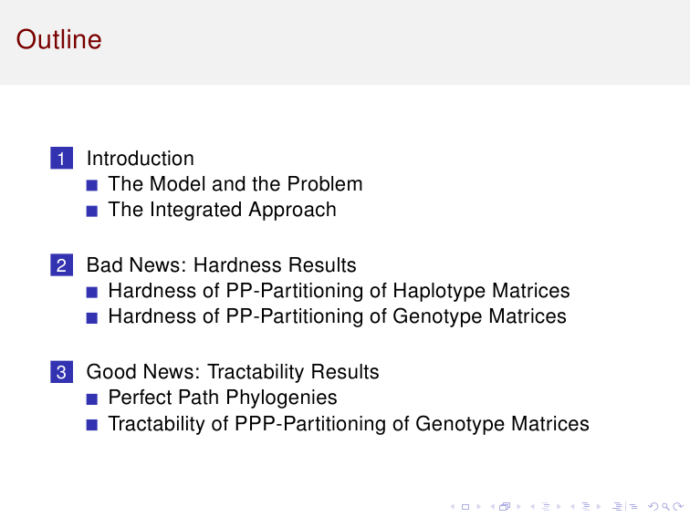Click the previous subsection arrow in navigation bar
Viewport: 690px width, 517px height.
pos(532,506)
